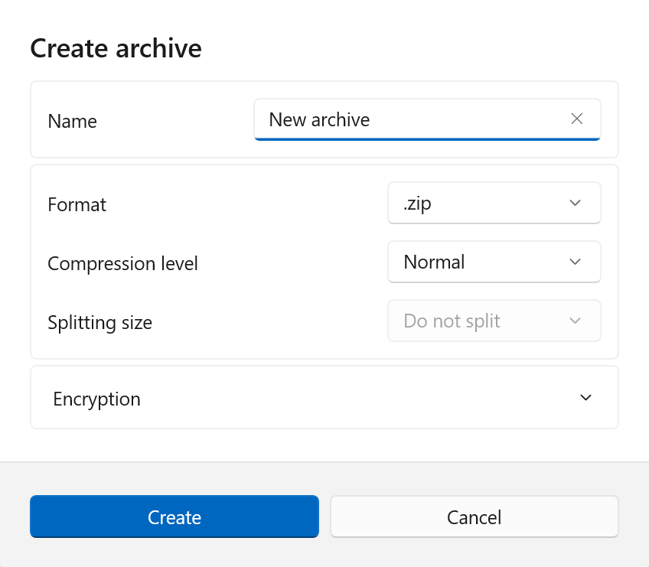Click the Splitting size chevron icon

pyautogui.click(x=575, y=321)
